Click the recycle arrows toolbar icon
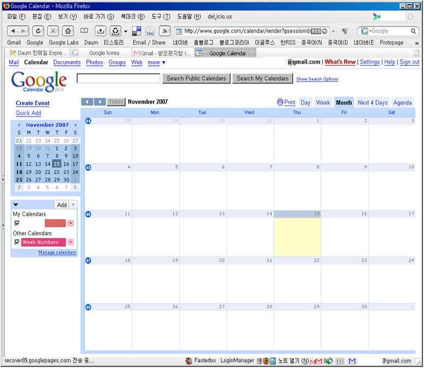This screenshot has width=424, height=368. (115, 31)
